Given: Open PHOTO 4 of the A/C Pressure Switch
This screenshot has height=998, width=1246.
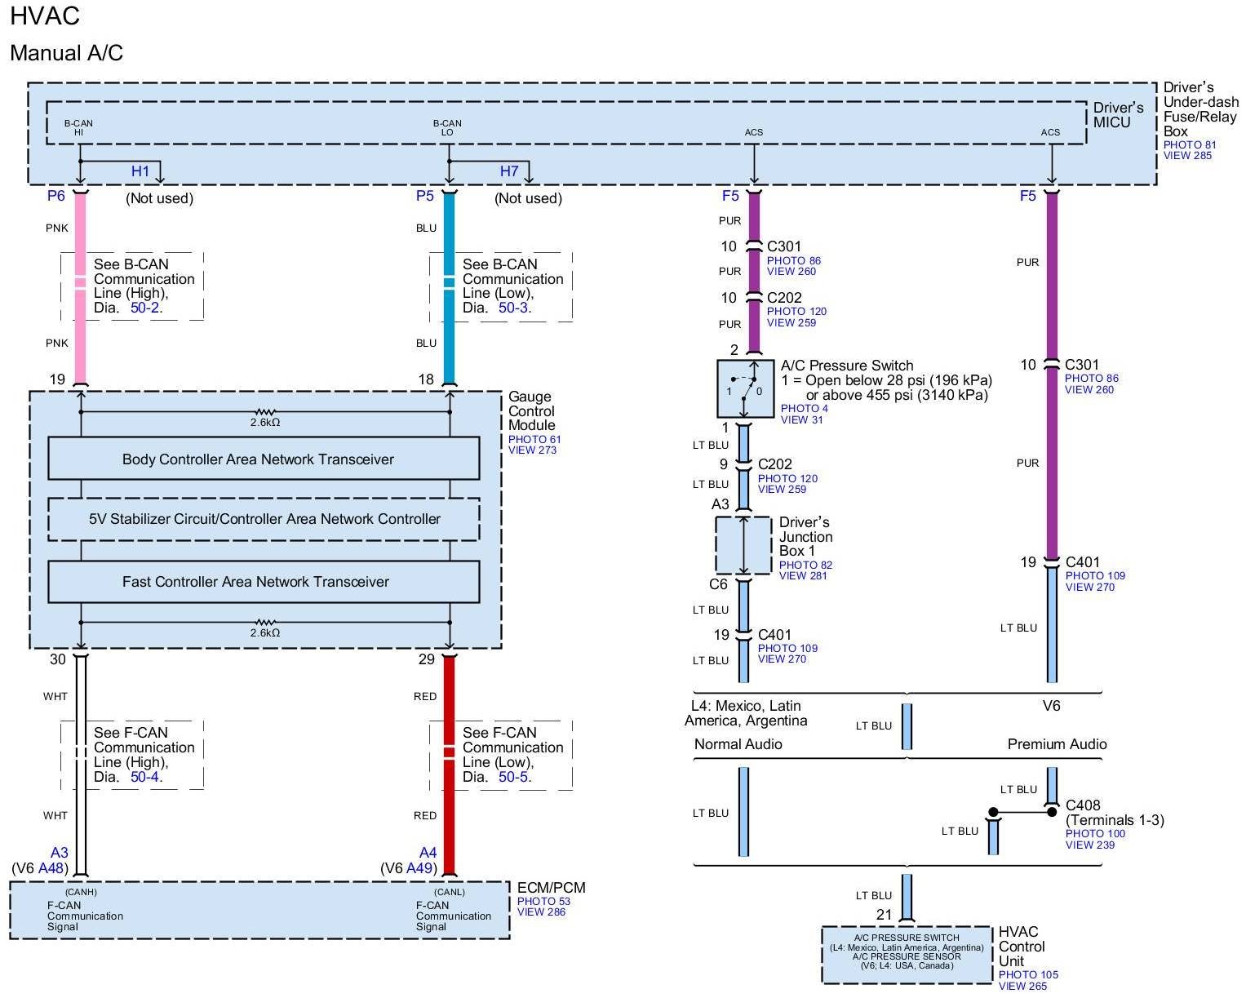Looking at the screenshot, I should [804, 408].
